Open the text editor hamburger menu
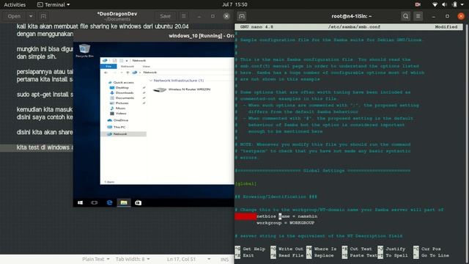 [x=184, y=16]
